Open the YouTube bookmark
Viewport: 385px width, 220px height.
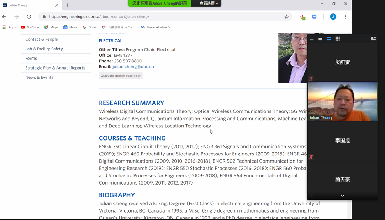[30, 27]
